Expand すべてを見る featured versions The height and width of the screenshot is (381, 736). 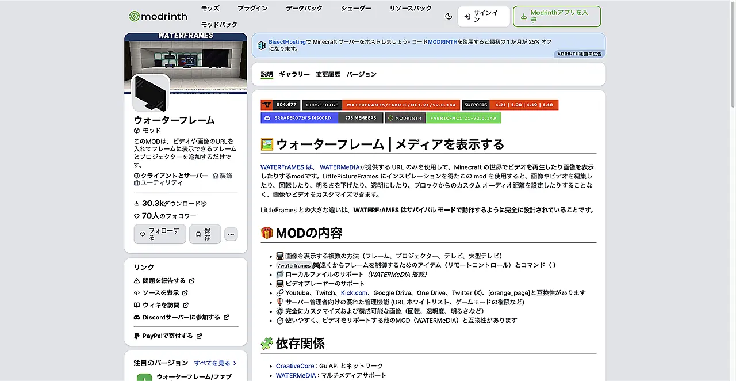tap(215, 363)
